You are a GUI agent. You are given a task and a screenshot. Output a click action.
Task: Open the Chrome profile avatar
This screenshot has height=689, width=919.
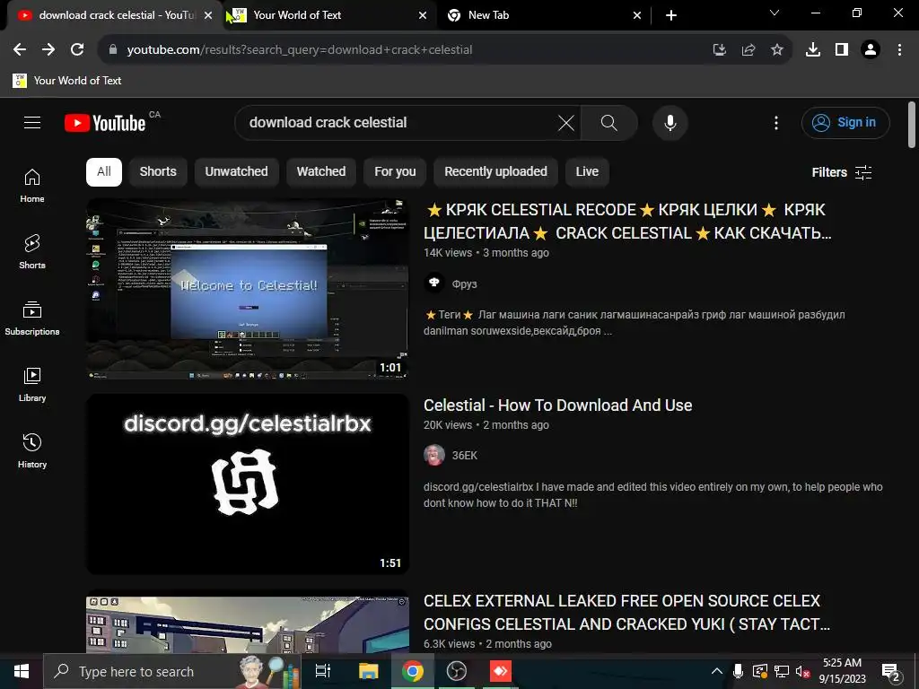pos(871,50)
